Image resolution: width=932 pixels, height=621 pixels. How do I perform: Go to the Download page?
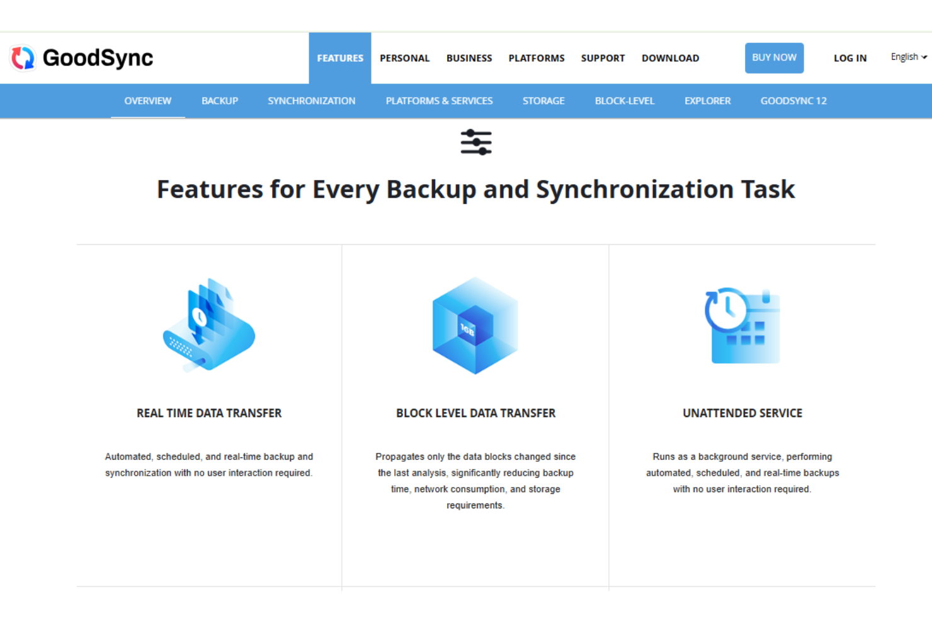pos(670,58)
